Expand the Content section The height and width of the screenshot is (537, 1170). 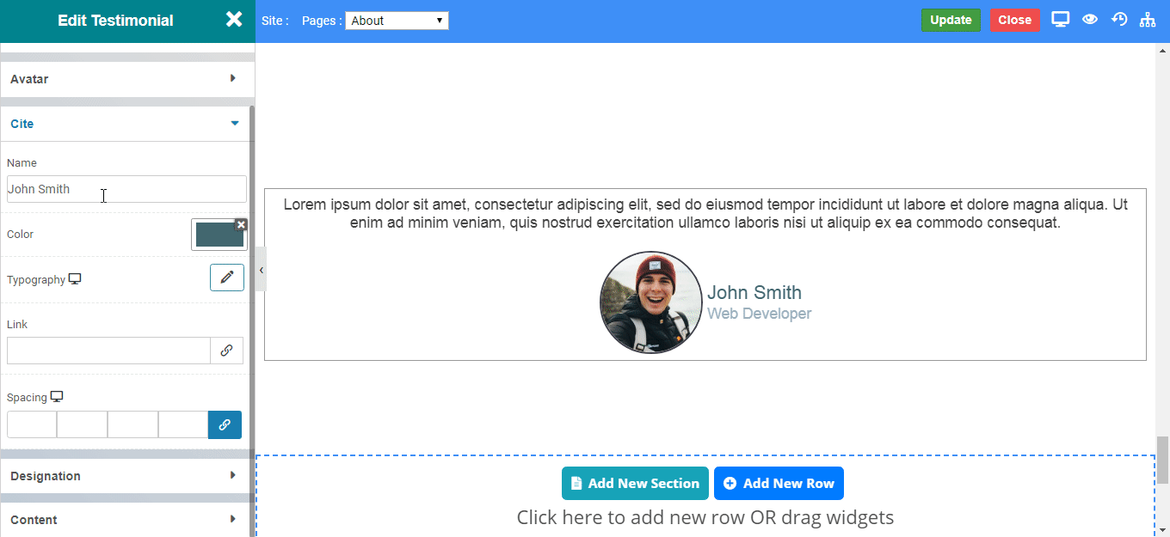(x=127, y=519)
